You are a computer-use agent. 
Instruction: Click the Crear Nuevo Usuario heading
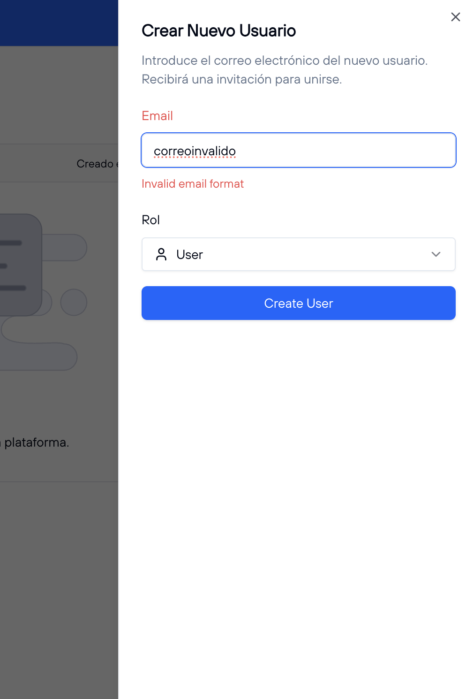click(x=218, y=31)
